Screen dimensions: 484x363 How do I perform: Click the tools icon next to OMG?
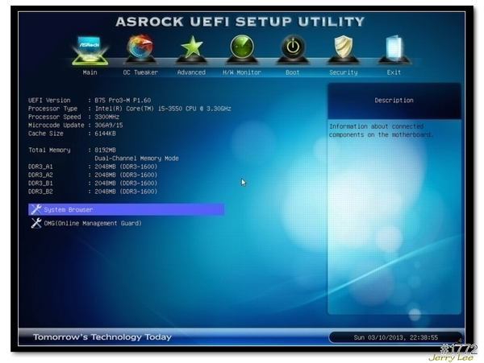35,223
